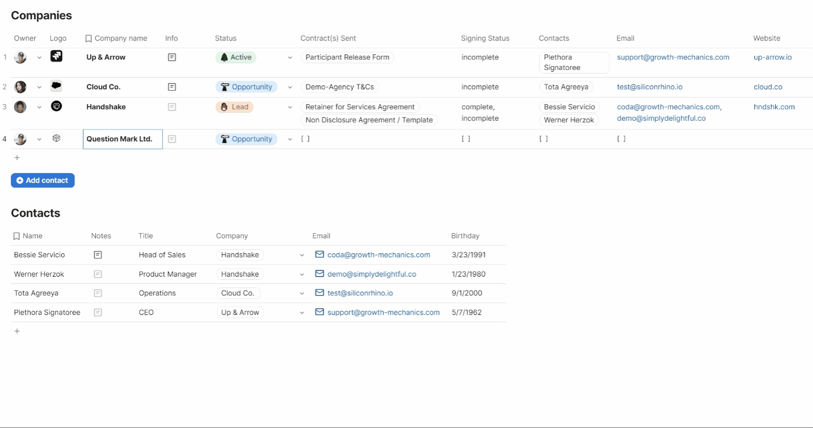Click the Product Manager title cell

pyautogui.click(x=168, y=274)
